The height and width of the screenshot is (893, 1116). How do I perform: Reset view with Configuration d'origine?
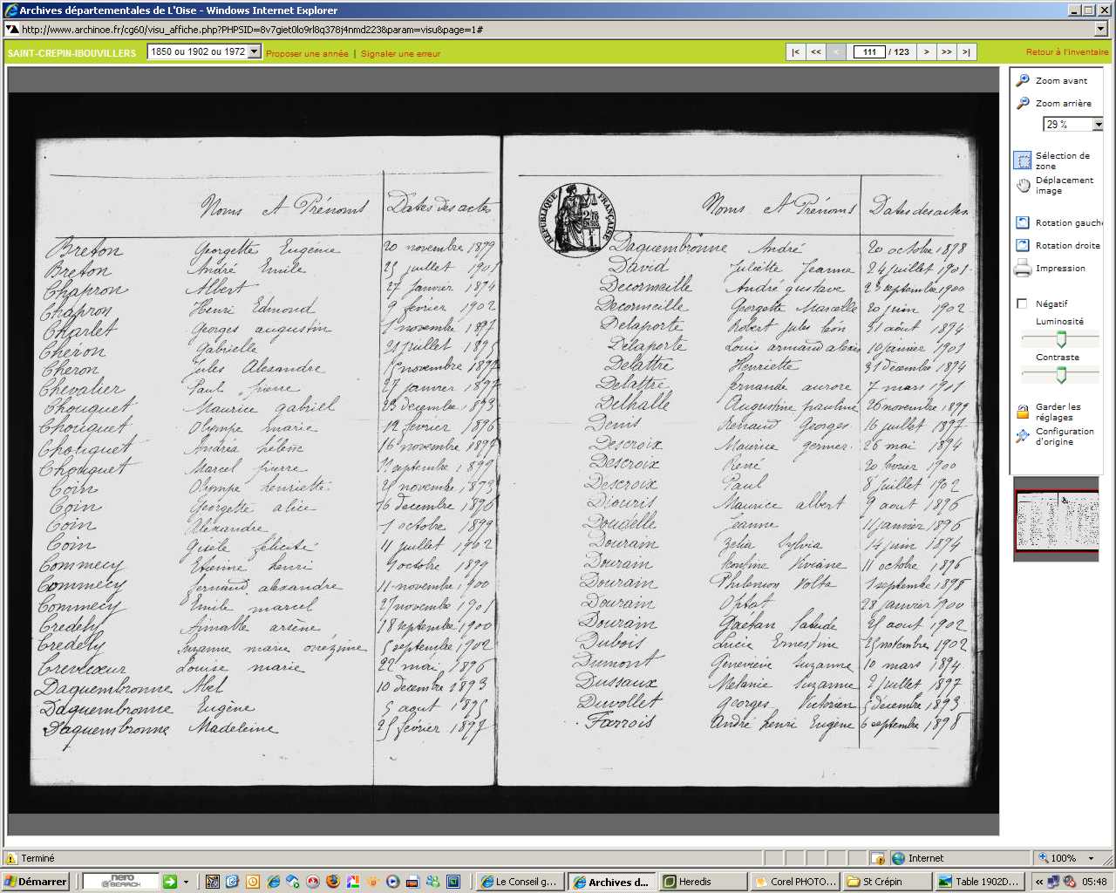(x=1023, y=436)
